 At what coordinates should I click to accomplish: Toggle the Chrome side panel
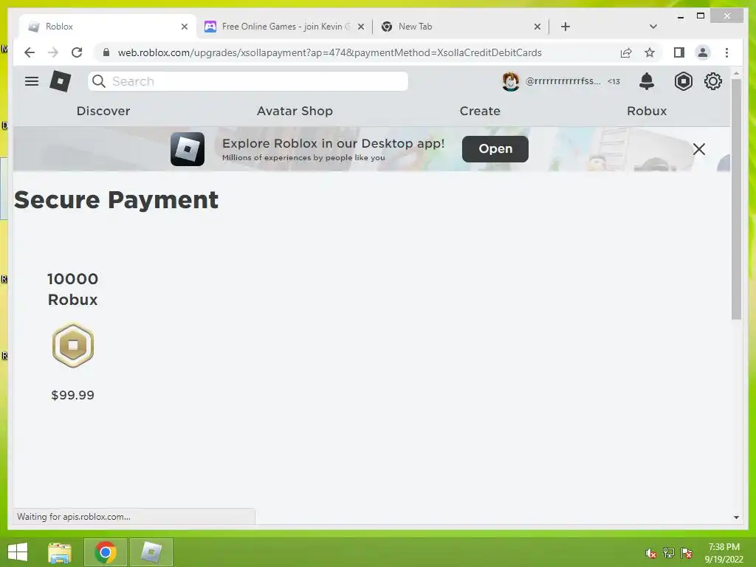(x=679, y=52)
